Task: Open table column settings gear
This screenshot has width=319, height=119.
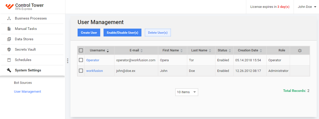Action: pos(300,51)
